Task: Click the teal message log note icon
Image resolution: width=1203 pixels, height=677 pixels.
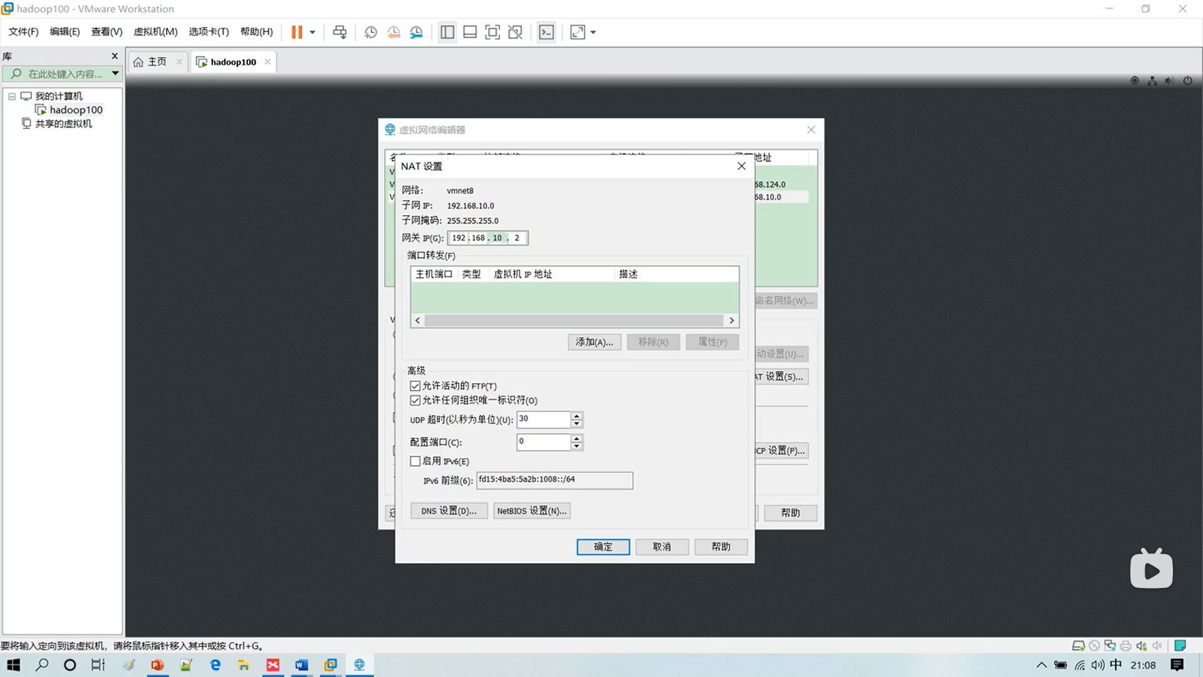Action: pyautogui.click(x=1179, y=646)
